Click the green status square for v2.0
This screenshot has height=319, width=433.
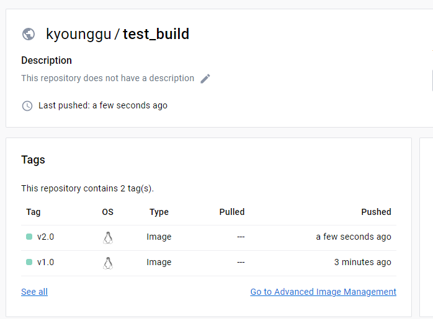(29, 237)
